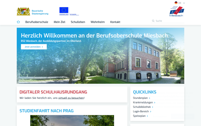This screenshot has height=126, width=201.
Task: Open the Bayerische Staatsregierung coat of arms logo
Action: 23,11
